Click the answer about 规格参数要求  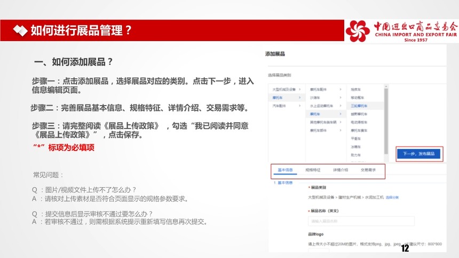[110, 199]
